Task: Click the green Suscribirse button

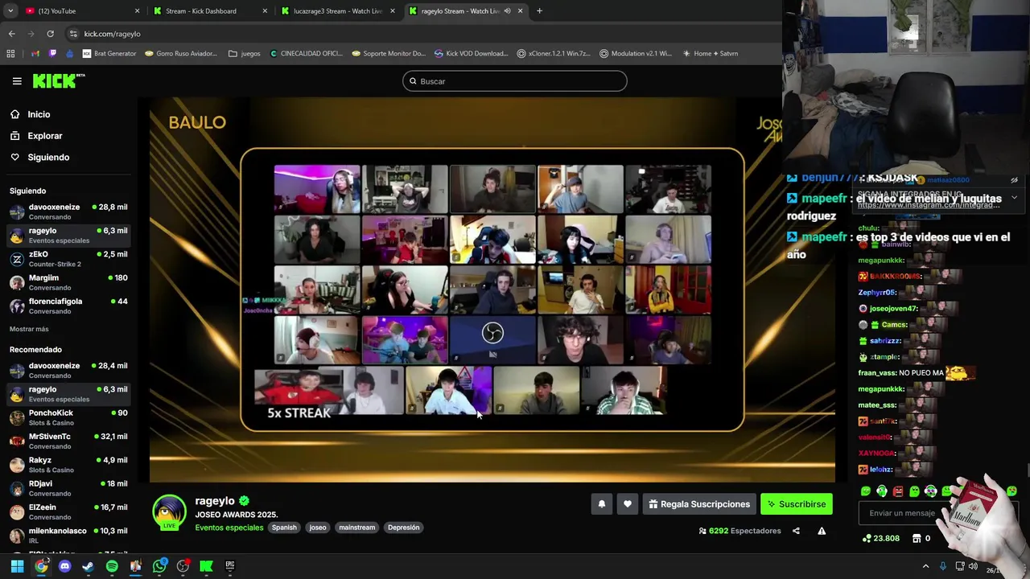Action: [x=797, y=504]
